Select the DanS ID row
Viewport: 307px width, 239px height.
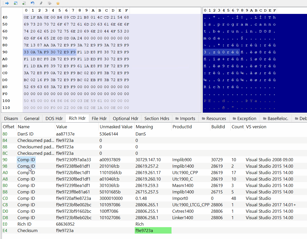pos(25,134)
